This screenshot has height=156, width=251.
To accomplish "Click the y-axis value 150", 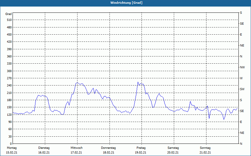I will pyautogui.click(x=9, y=107).
